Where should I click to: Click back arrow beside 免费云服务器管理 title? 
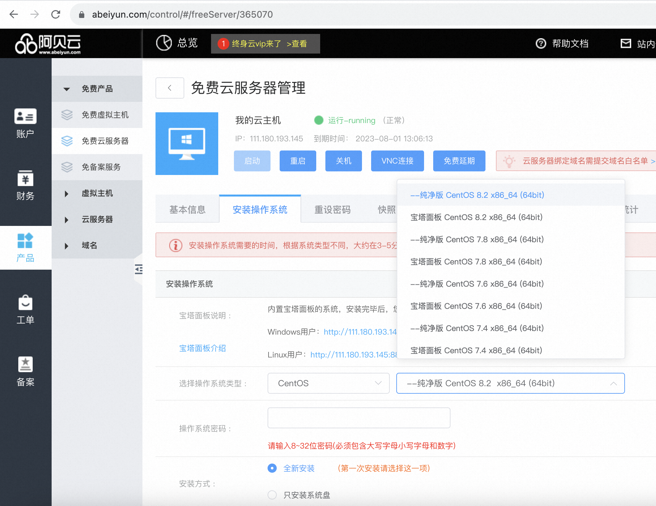click(x=170, y=88)
